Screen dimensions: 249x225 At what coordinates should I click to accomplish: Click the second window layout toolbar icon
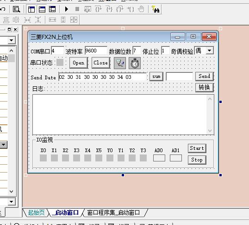click(42, 9)
